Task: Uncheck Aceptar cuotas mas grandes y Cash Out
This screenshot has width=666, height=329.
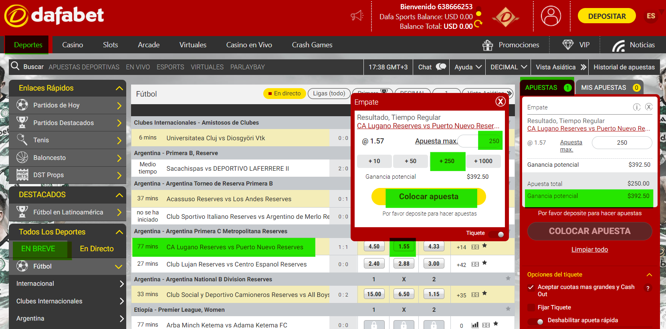Action: [x=531, y=287]
